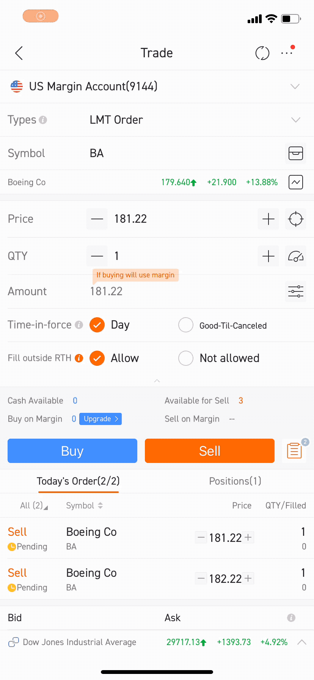This screenshot has width=314, height=680.
Task: Open the Boeing Co chart icon
Action: (x=296, y=182)
